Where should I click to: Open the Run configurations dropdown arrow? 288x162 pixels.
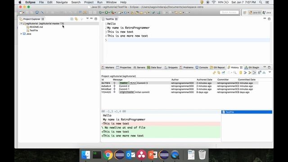click(x=109, y=13)
